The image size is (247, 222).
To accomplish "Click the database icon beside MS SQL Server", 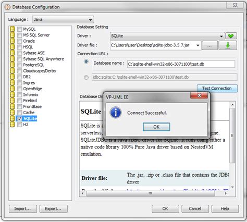I will 12,35.
